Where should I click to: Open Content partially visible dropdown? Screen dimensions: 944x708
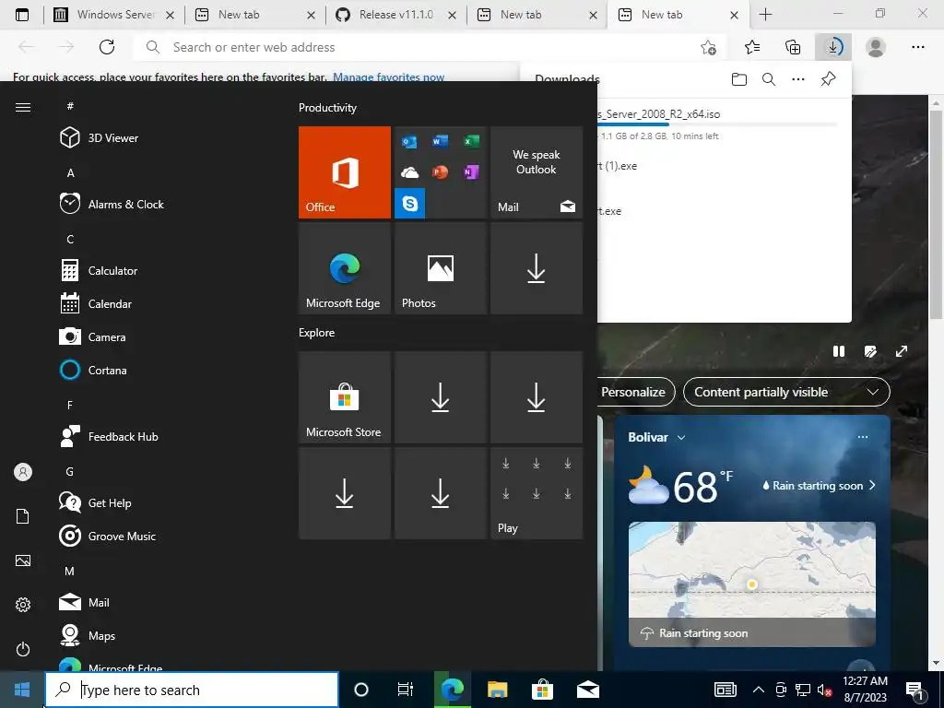786,392
